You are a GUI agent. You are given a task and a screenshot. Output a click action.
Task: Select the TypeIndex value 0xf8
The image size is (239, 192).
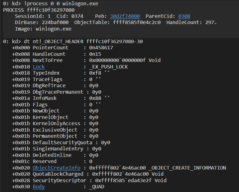click(95, 73)
